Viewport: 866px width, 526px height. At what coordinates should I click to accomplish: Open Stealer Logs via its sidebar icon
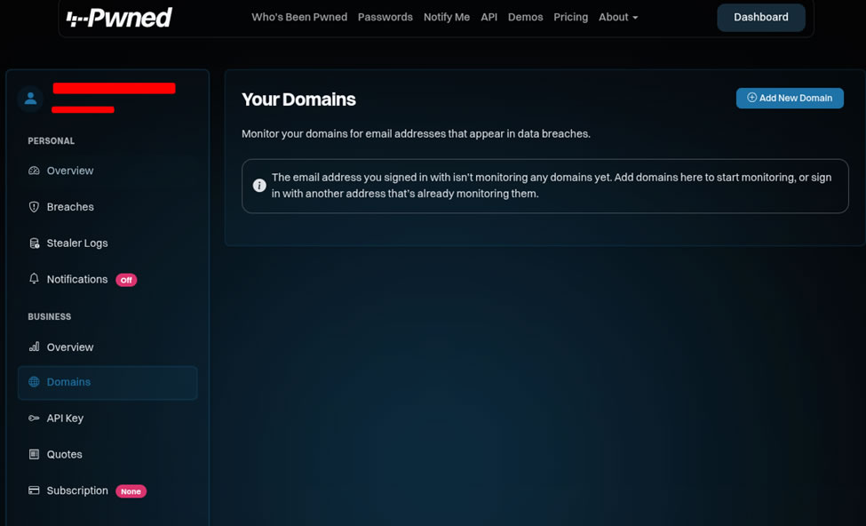pos(33,243)
